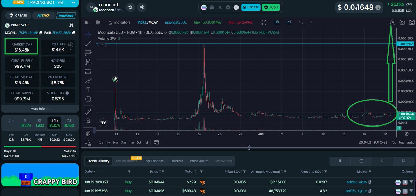Open the go-to-date calendar icon on chart

point(156,142)
